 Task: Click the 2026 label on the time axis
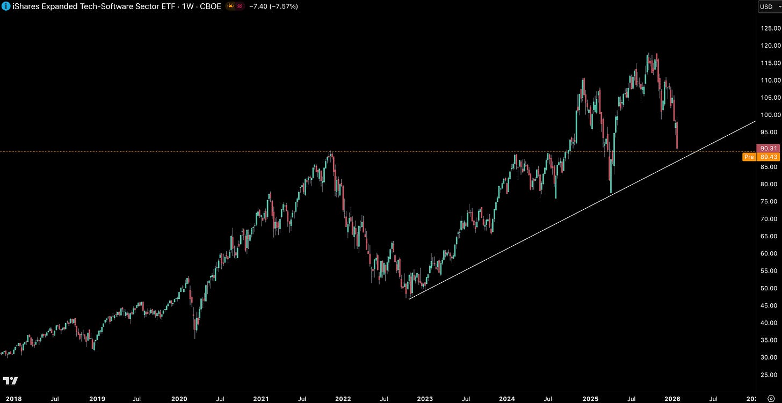[672, 399]
